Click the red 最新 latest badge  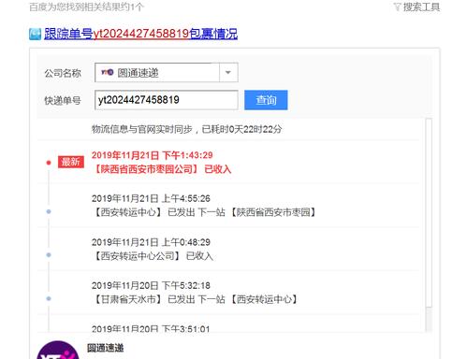point(71,162)
